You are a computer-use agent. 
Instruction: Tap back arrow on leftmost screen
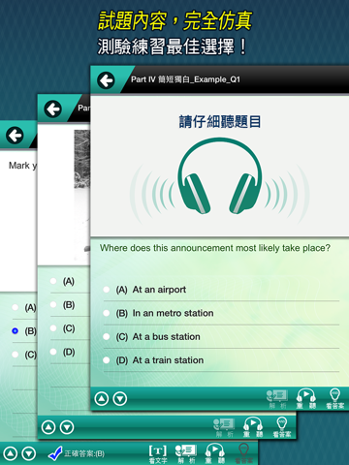pos(15,136)
